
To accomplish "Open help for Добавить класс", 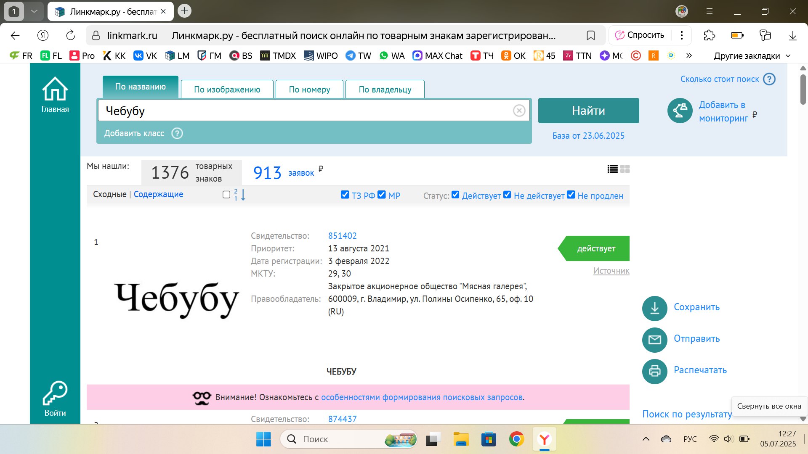I will (177, 133).
